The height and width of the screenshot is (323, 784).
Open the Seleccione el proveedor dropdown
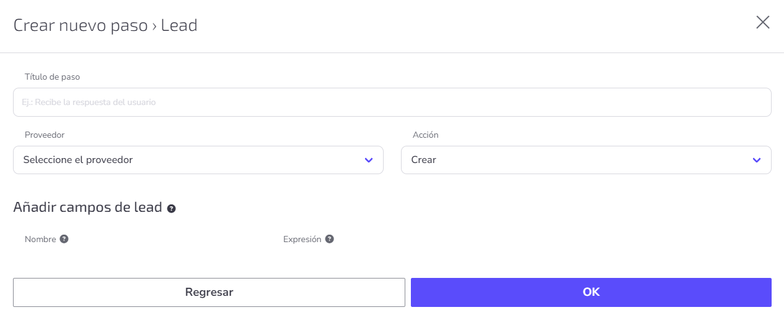[x=198, y=160]
